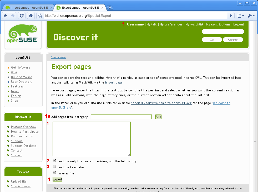Open Special:Export/Welcome to openSUSE.org link

(161, 103)
